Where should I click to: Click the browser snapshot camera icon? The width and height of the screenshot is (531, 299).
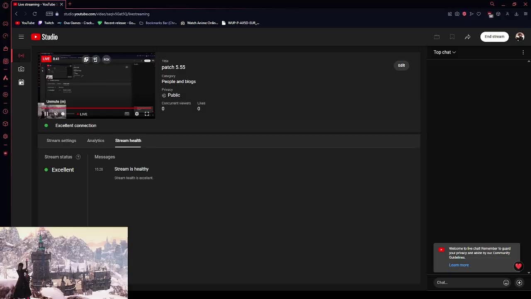457,14
